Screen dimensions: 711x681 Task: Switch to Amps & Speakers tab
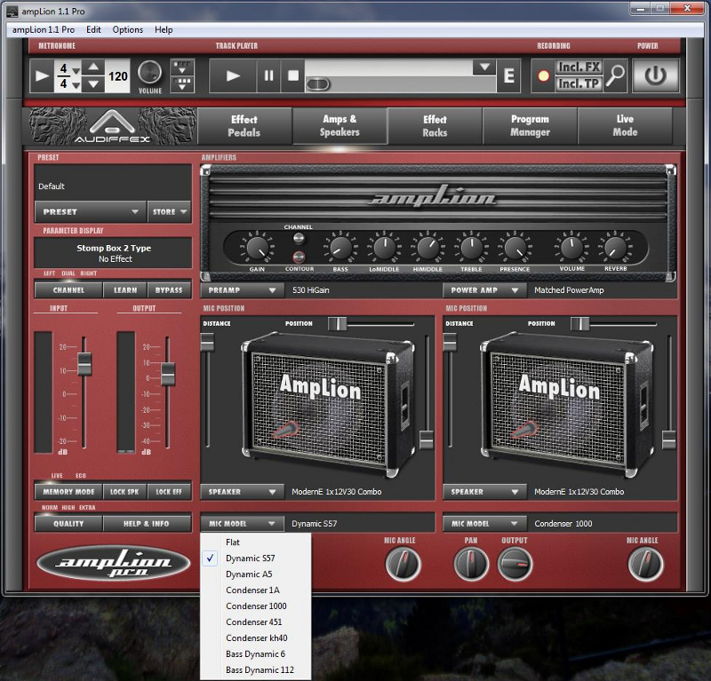[340, 126]
